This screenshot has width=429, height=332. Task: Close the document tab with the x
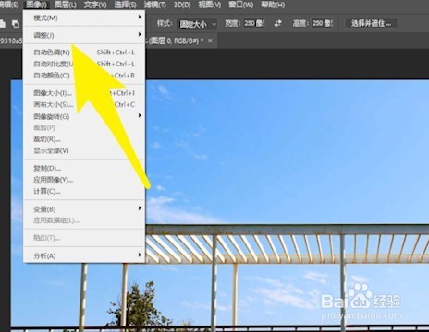pyautogui.click(x=210, y=41)
